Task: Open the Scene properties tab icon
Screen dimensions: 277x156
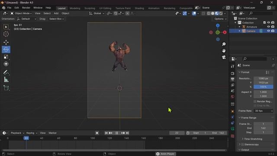Action: point(232,91)
